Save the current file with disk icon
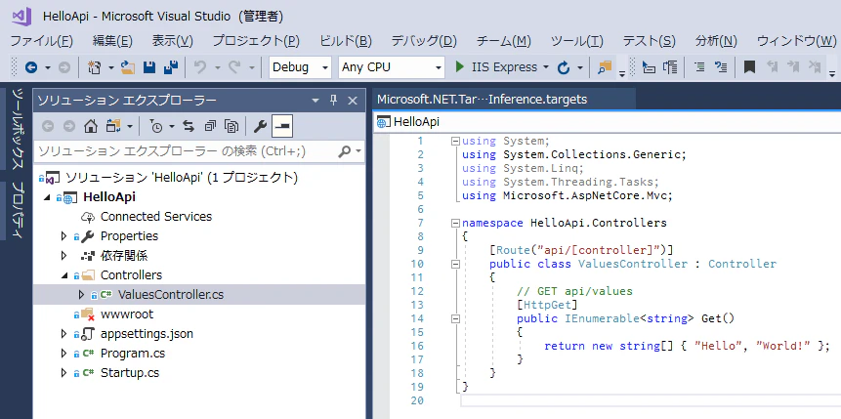The width and height of the screenshot is (841, 419). [149, 67]
